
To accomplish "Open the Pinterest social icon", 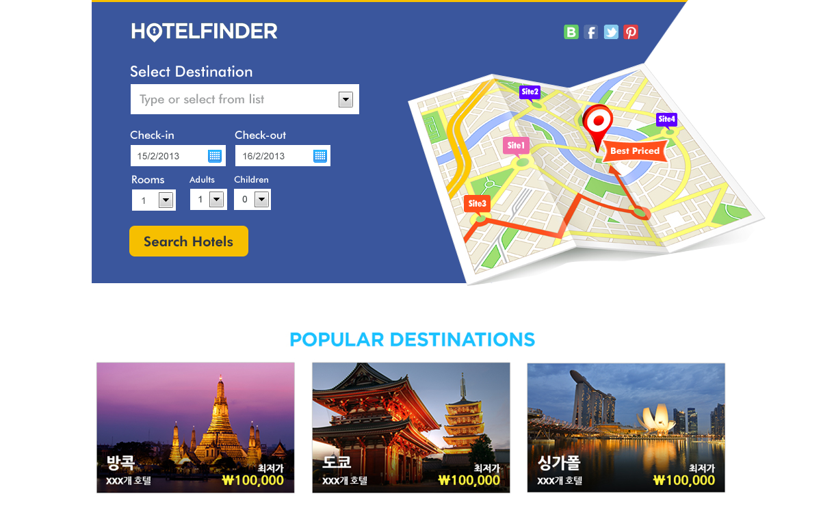I will [x=631, y=31].
